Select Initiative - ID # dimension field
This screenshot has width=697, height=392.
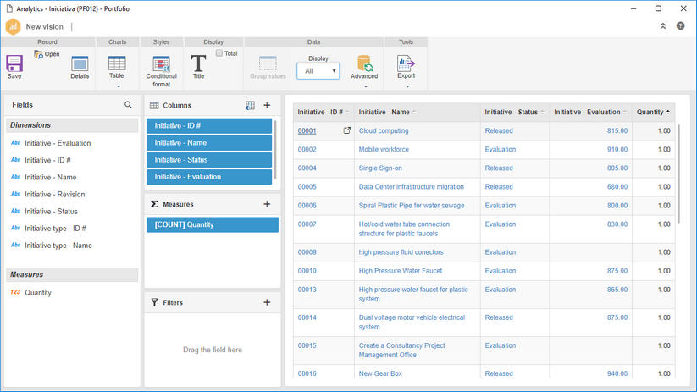coord(47,160)
